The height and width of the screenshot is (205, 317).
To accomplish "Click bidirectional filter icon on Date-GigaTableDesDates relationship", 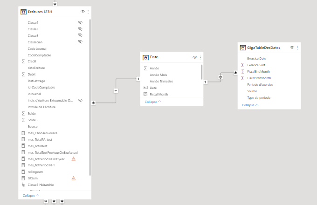I will (x=221, y=77).
